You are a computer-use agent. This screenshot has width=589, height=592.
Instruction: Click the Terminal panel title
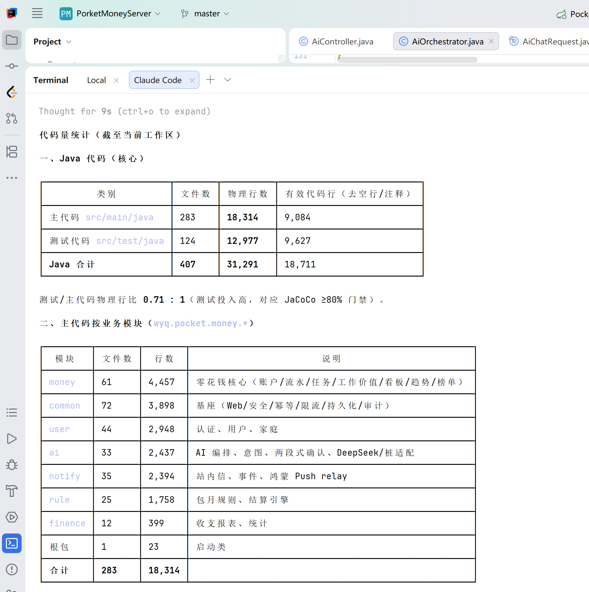pyautogui.click(x=51, y=80)
